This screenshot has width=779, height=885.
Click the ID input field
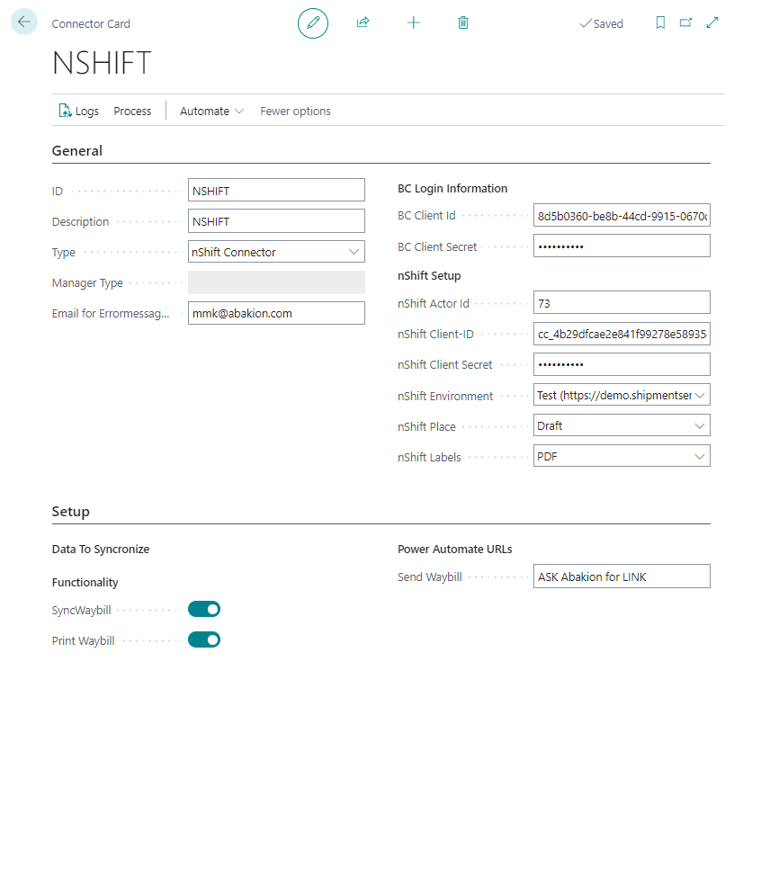[276, 190]
